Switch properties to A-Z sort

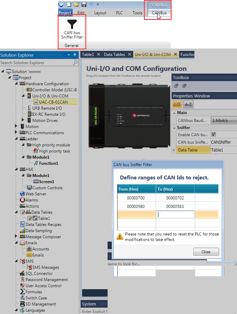pyautogui.click(x=188, y=104)
